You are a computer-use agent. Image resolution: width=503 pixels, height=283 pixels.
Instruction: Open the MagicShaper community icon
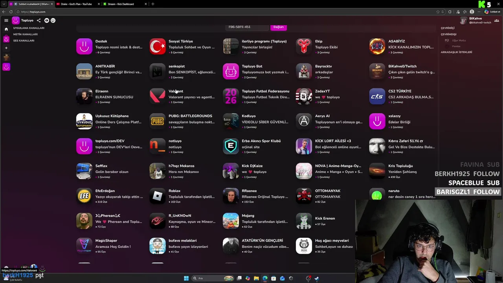pos(84,246)
